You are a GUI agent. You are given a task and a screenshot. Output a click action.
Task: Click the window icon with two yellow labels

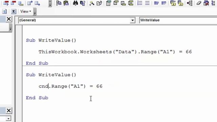[x=131, y=3]
